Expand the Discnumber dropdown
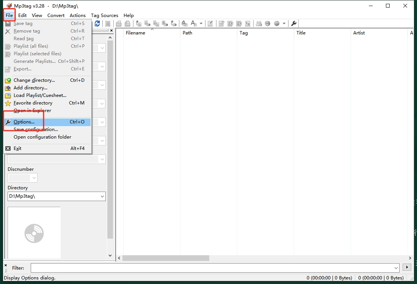The image size is (417, 284). click(x=34, y=178)
